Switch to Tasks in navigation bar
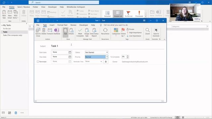Image resolution: width=212 pixels, height=119 pixels. 16,113
